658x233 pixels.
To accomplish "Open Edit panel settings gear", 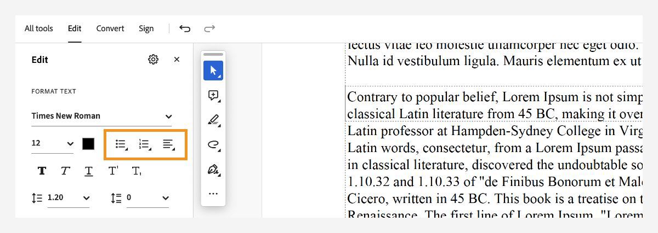I will coord(153,60).
